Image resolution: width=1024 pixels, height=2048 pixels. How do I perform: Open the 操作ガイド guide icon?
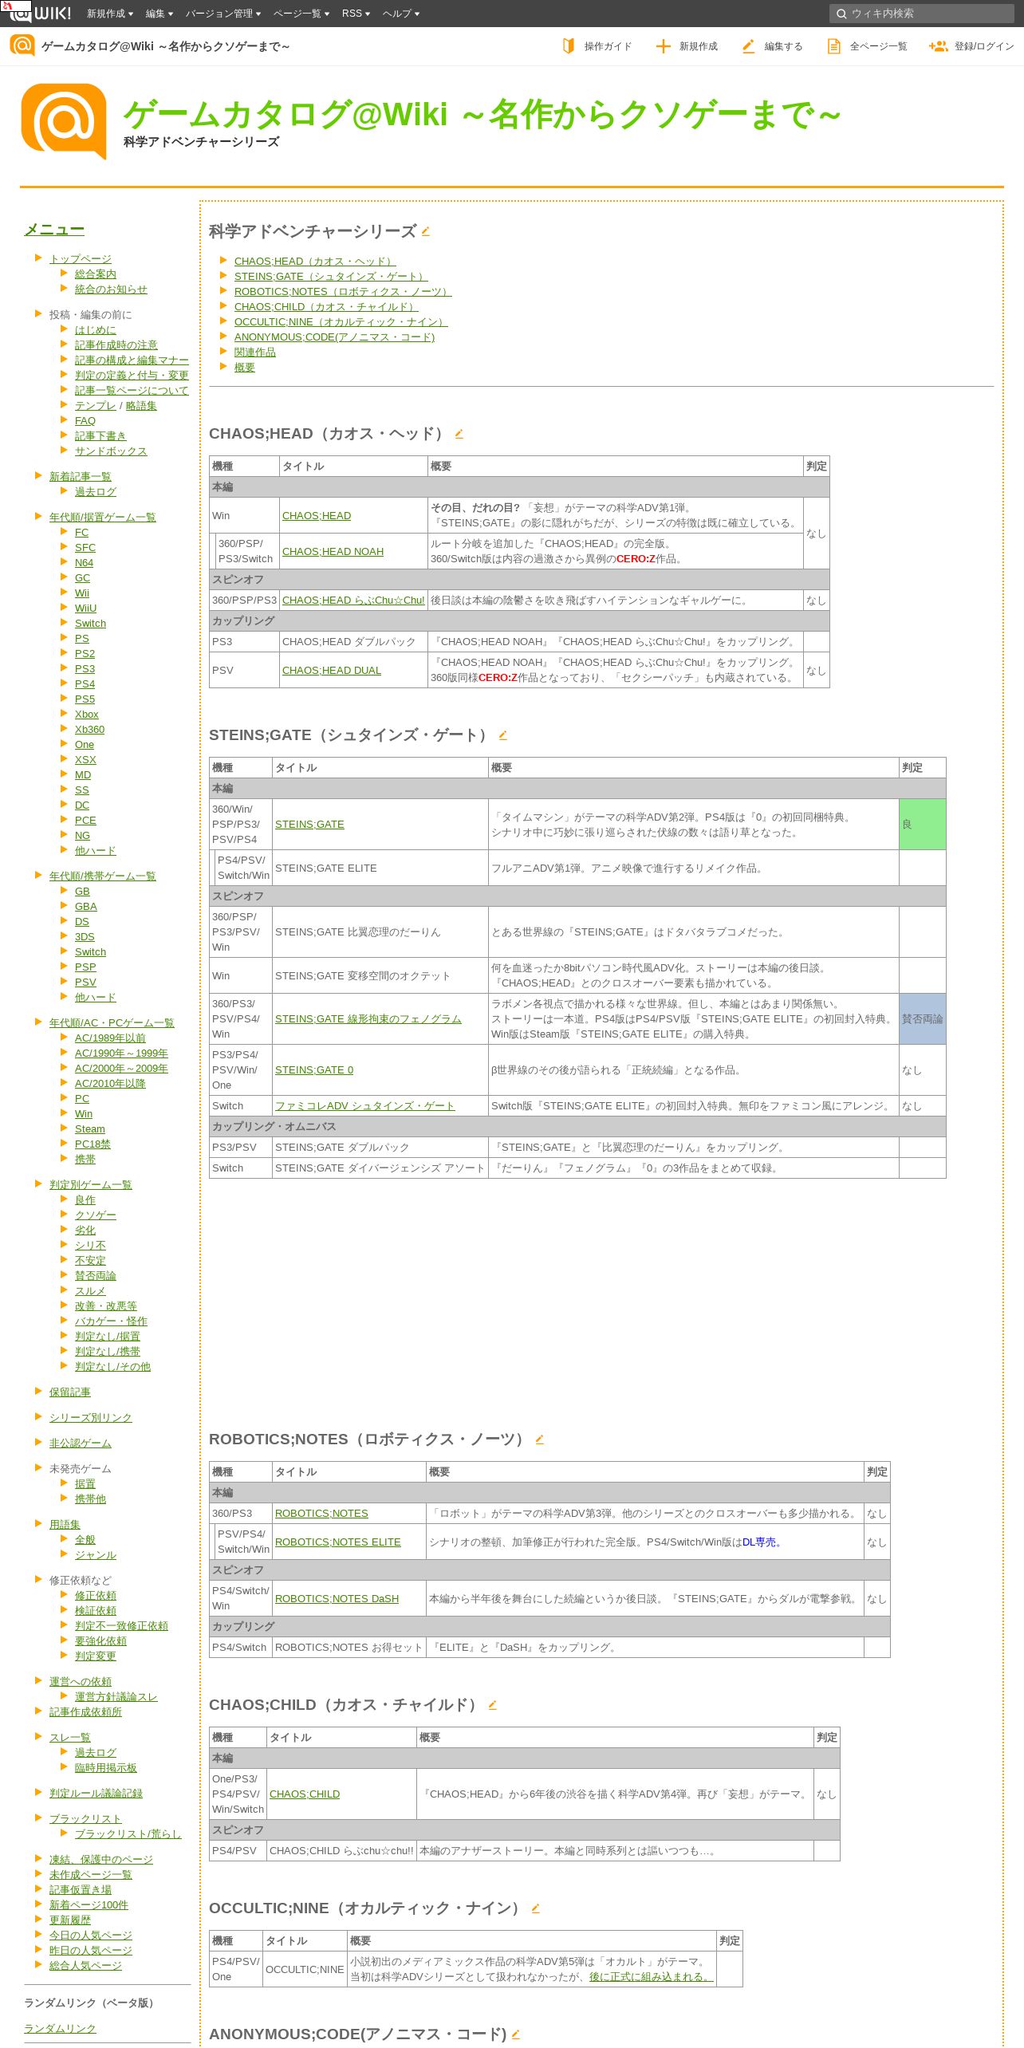(x=568, y=46)
